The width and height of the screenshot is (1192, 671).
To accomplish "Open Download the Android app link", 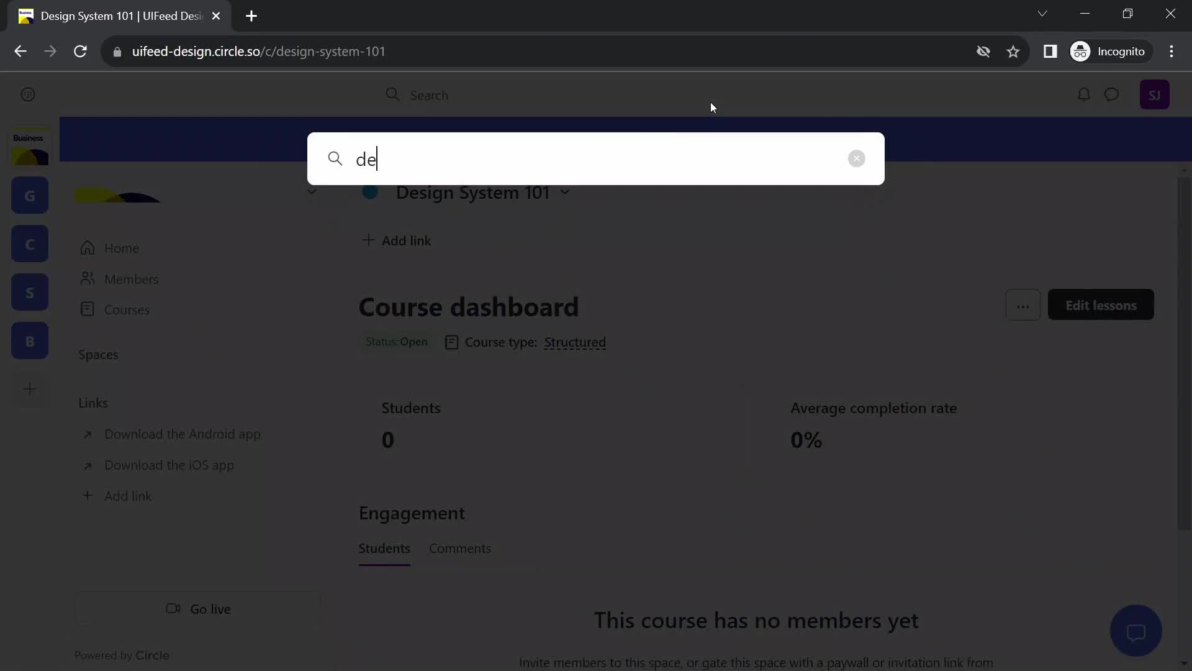I will coord(183,434).
